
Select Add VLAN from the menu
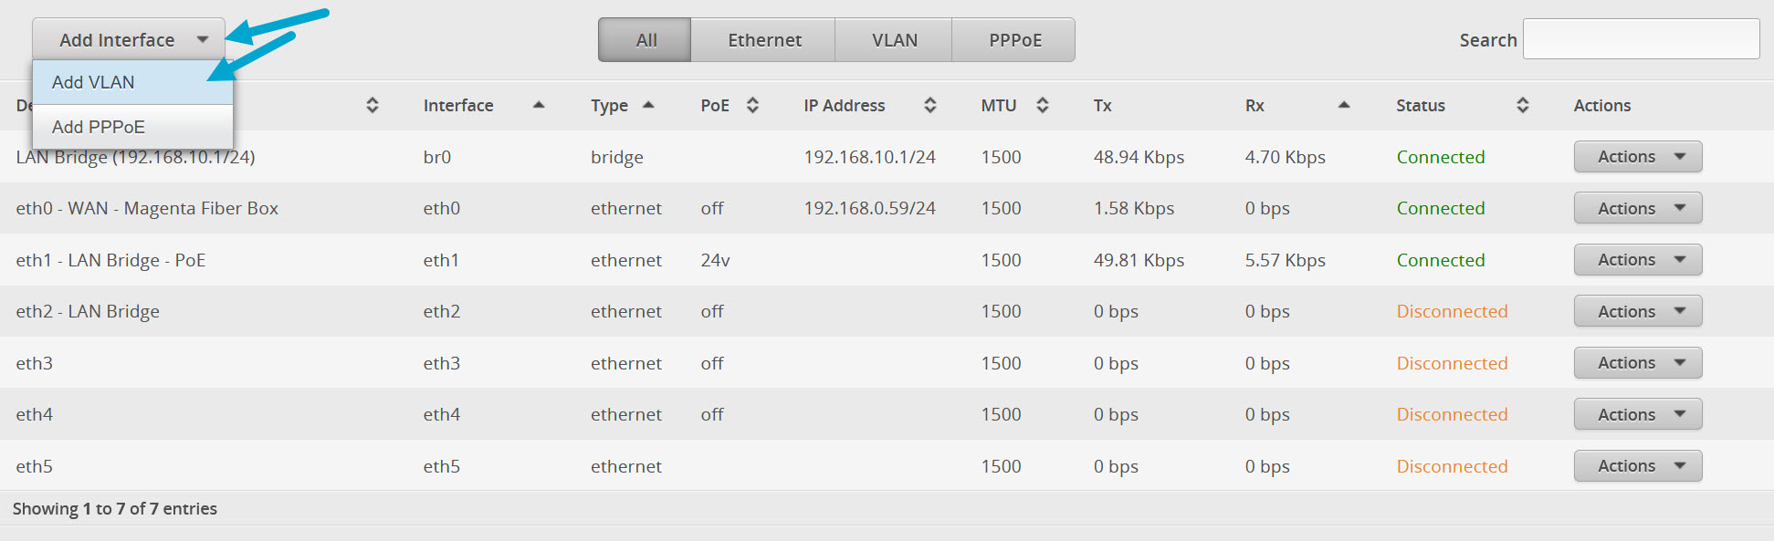[x=94, y=82]
